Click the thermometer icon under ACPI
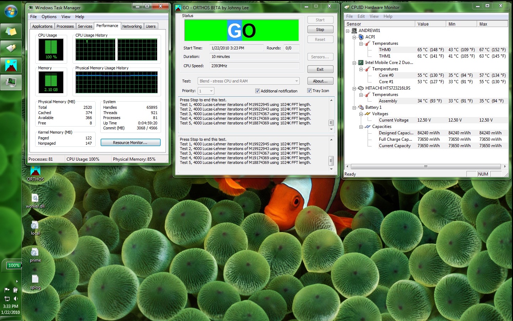The height and width of the screenshot is (321, 513). point(368,43)
